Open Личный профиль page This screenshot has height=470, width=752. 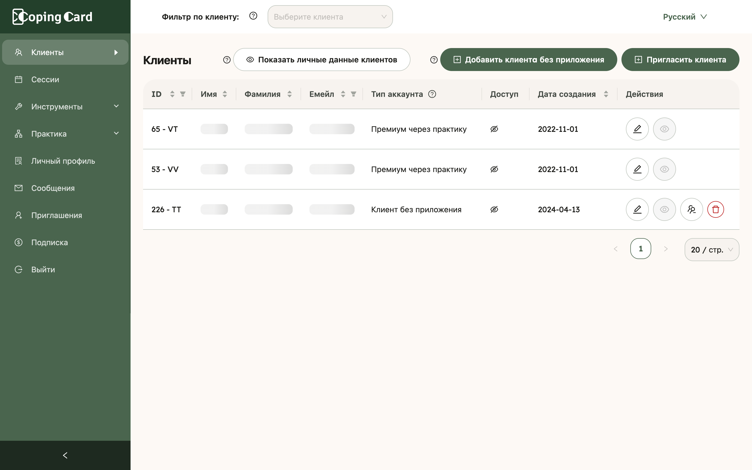click(x=65, y=161)
